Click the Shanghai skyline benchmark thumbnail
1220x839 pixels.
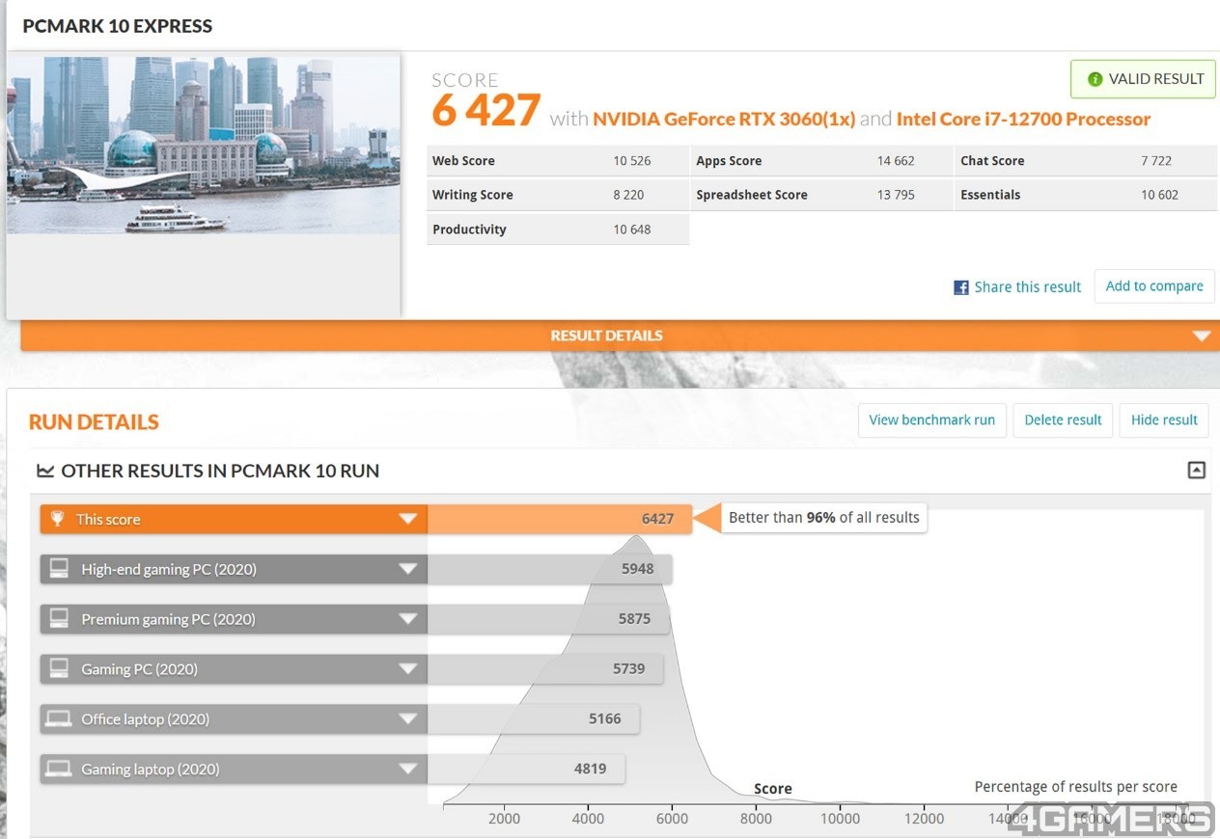203,145
